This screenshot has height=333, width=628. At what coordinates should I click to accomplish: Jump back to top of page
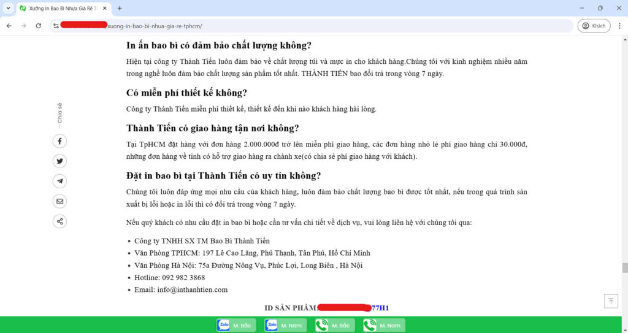[611, 301]
